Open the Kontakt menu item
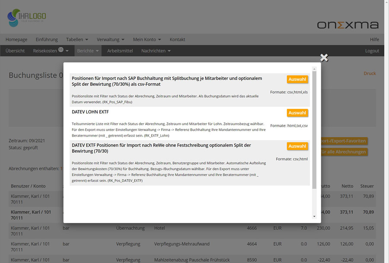 tap(177, 39)
